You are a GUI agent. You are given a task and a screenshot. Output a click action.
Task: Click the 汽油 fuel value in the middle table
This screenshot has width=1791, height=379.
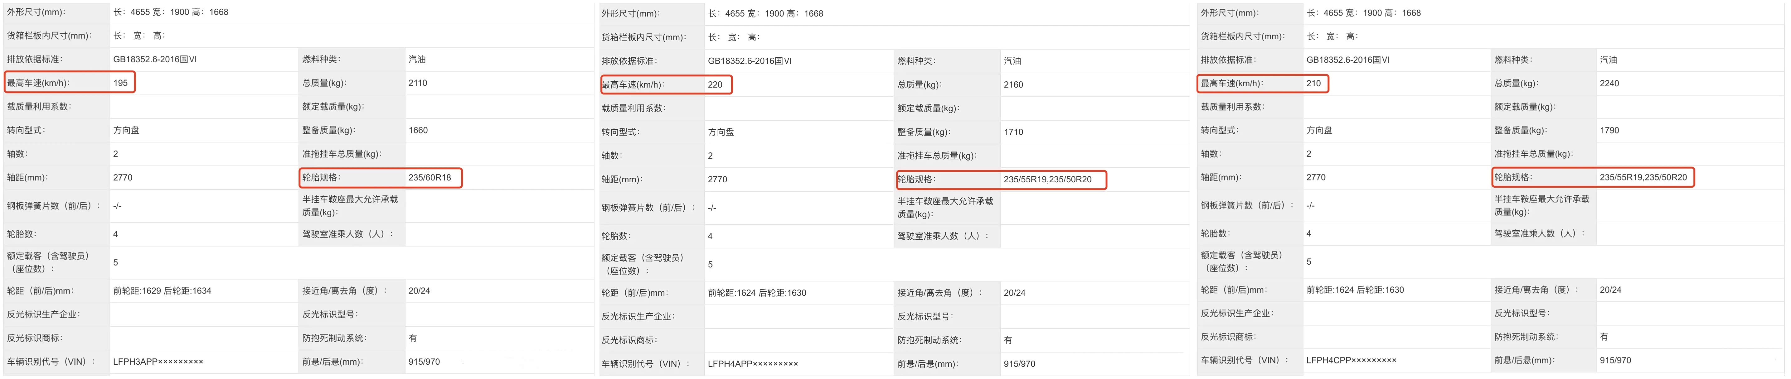[1012, 61]
